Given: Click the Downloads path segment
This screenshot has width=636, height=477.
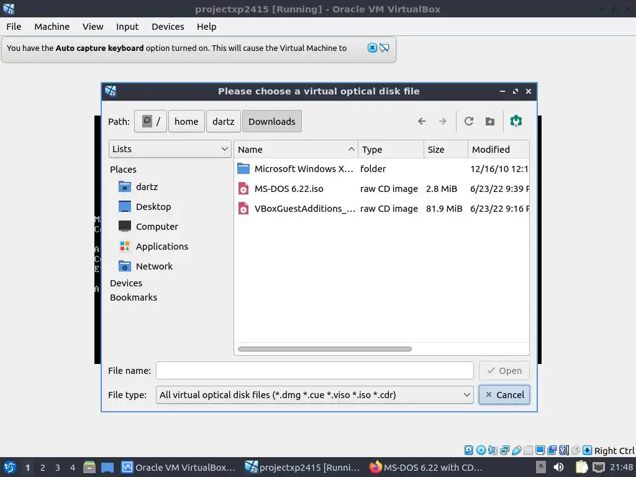Looking at the screenshot, I should tap(272, 121).
